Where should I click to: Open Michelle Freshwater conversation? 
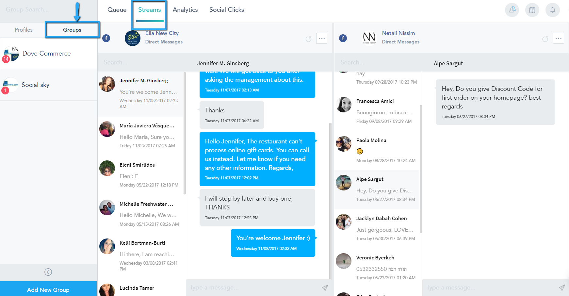click(140, 214)
